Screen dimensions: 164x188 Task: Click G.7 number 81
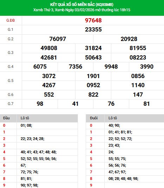(x=146, y=104)
